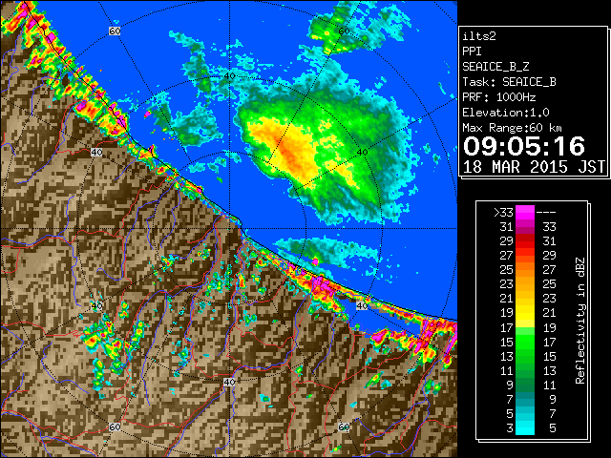Viewport: 611px width, 458px height.
Task: Pick the yellow 19–21 dBZ color band
Action: (x=525, y=313)
